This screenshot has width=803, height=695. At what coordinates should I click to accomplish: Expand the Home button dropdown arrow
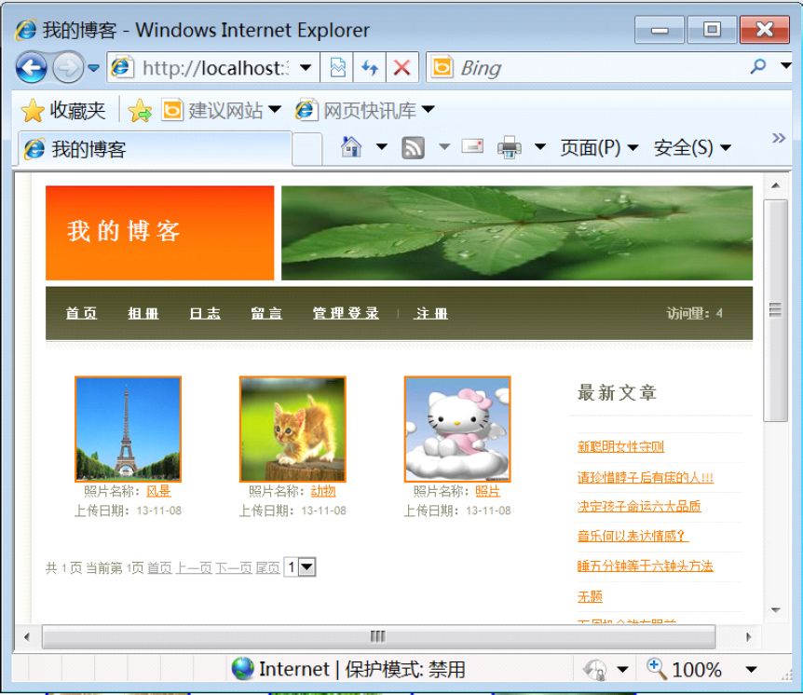tap(382, 147)
